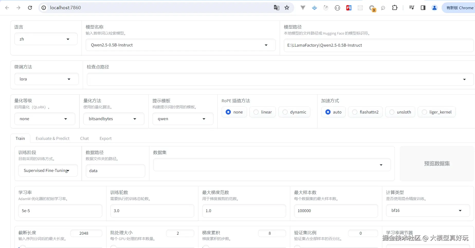Open the Evaluate & Predict tab
The height and width of the screenshot is (248, 475).
[52, 138]
